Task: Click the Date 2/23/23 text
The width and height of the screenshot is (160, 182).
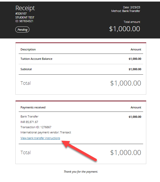Action: [132, 7]
